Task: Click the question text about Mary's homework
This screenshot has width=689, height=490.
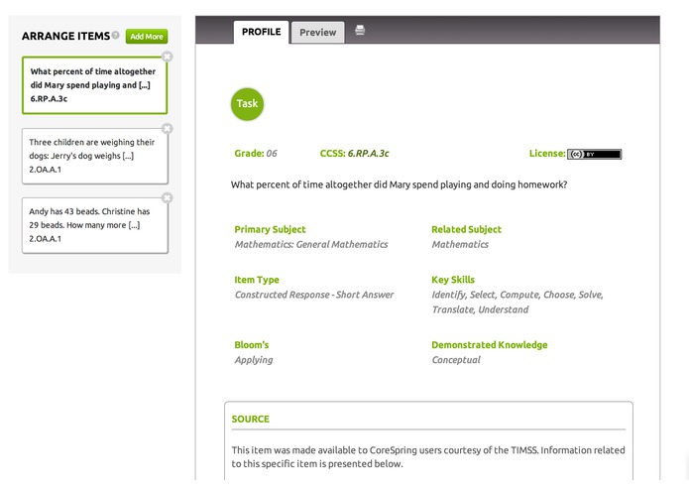Action: 399,184
